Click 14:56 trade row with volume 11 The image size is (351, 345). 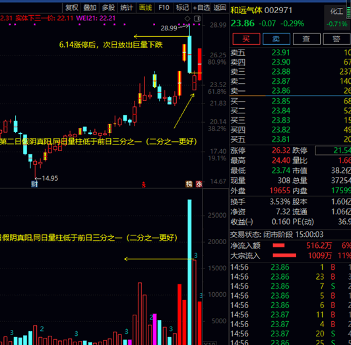coord(290,315)
